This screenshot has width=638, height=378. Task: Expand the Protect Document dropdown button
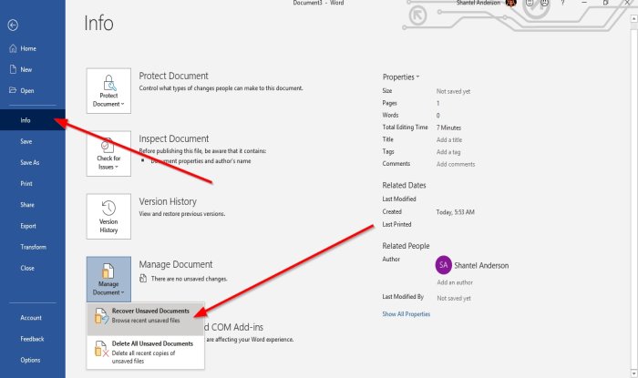coord(108,91)
